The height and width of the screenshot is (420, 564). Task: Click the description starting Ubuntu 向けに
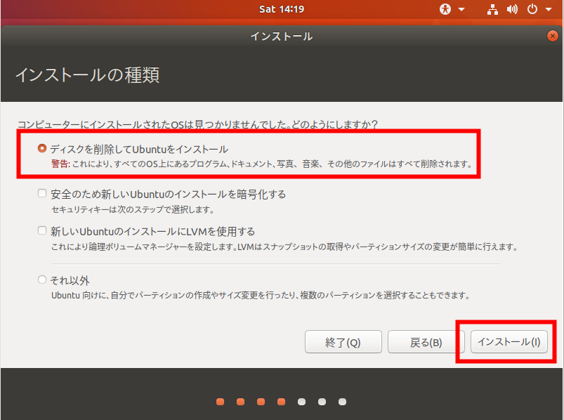[x=261, y=296]
